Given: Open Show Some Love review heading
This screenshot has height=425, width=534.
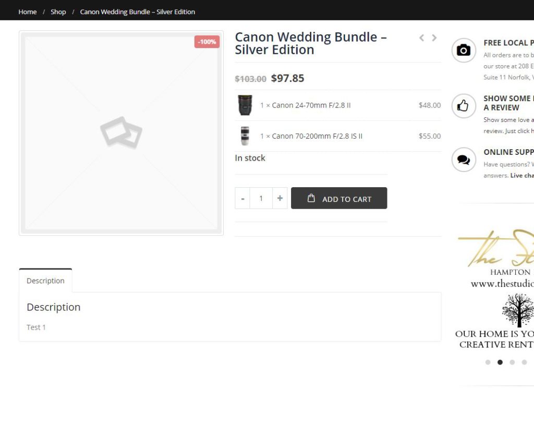Looking at the screenshot, I should point(509,103).
